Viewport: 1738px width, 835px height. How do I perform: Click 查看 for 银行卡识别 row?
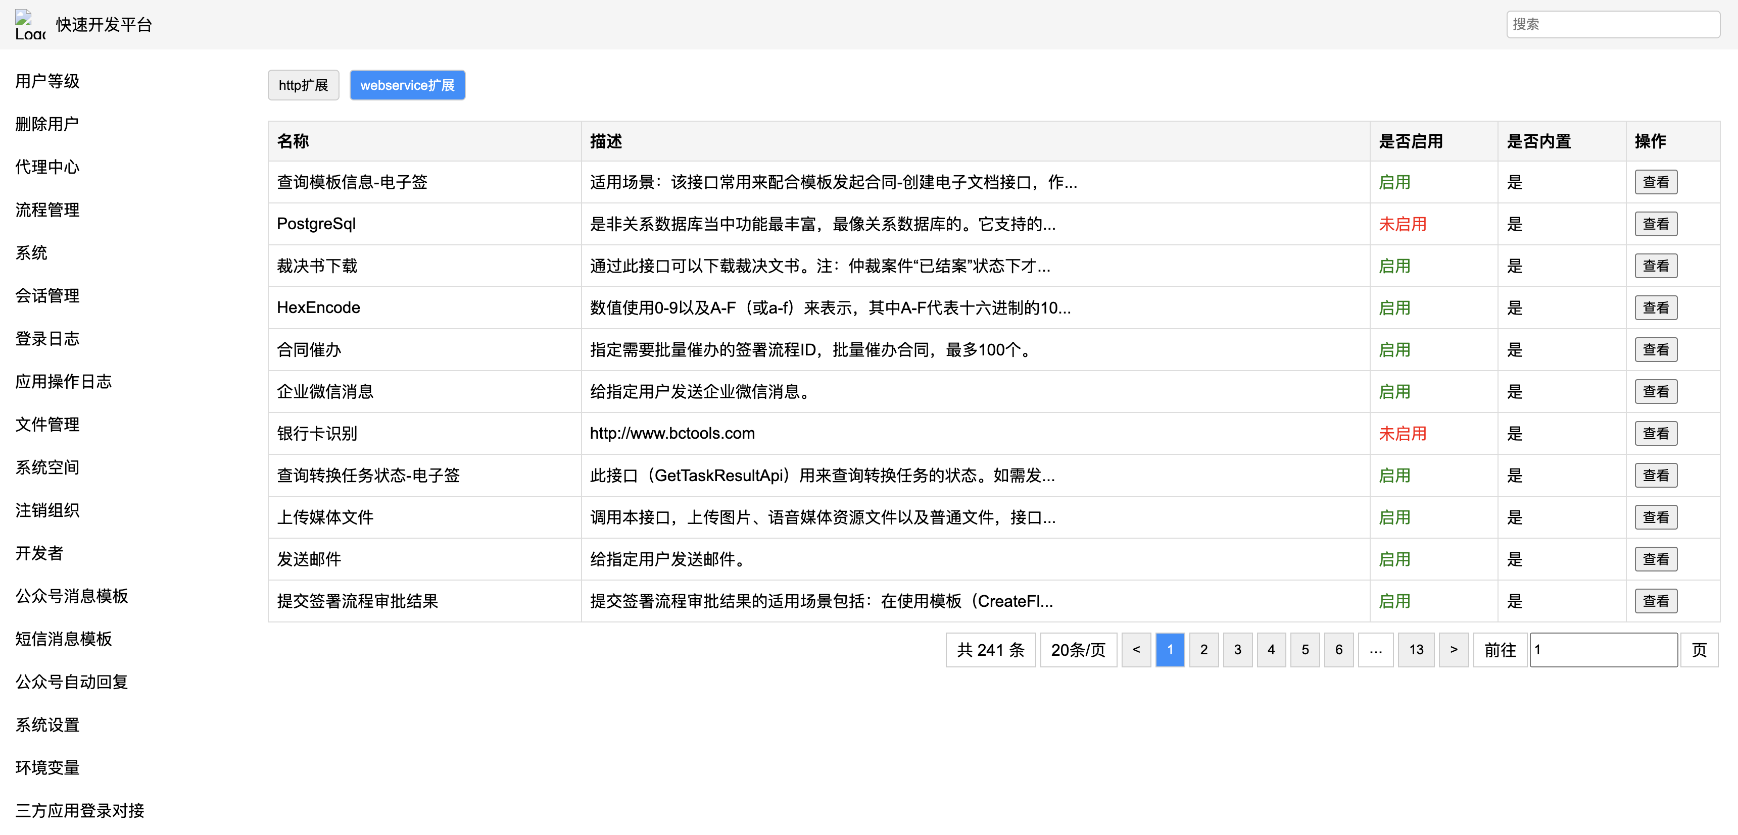pos(1655,433)
